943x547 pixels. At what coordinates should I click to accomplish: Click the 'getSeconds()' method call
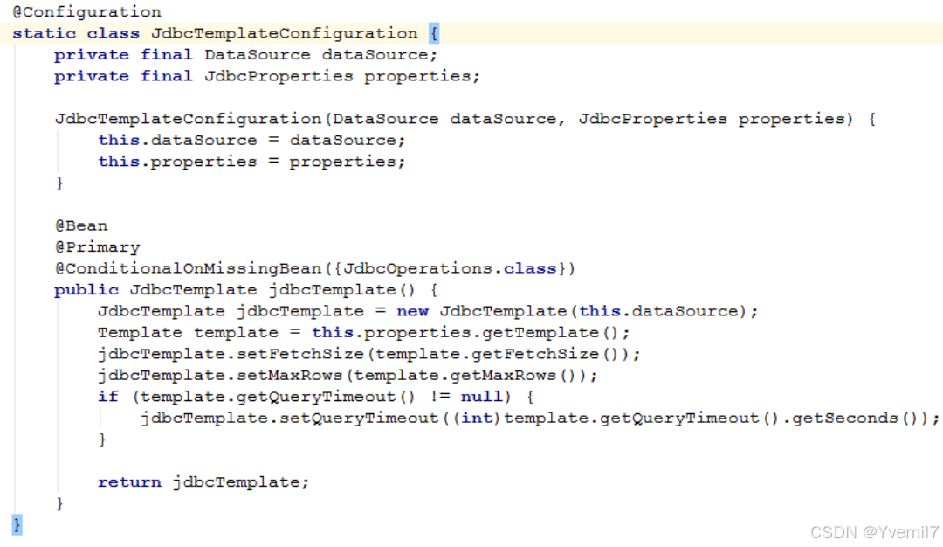855,419
